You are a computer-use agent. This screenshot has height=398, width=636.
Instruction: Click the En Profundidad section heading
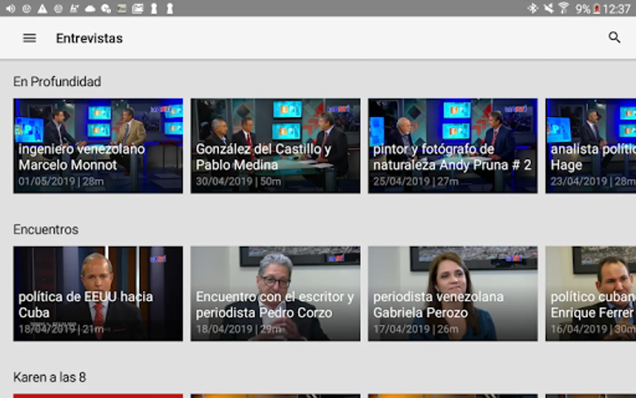pos(57,81)
